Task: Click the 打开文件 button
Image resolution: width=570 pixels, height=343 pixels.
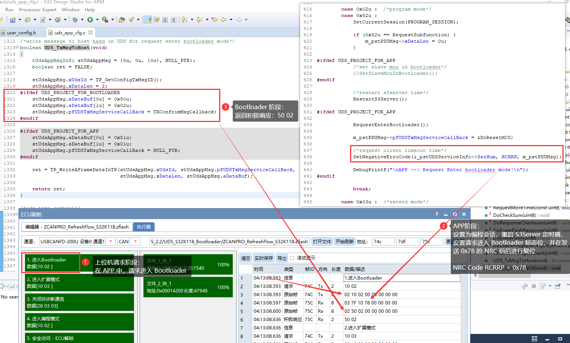Action: pyautogui.click(x=322, y=241)
